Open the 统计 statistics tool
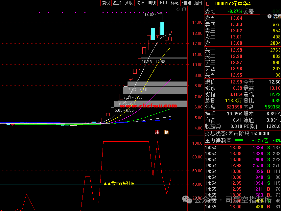This screenshot has width=281, height=211. [140, 3]
